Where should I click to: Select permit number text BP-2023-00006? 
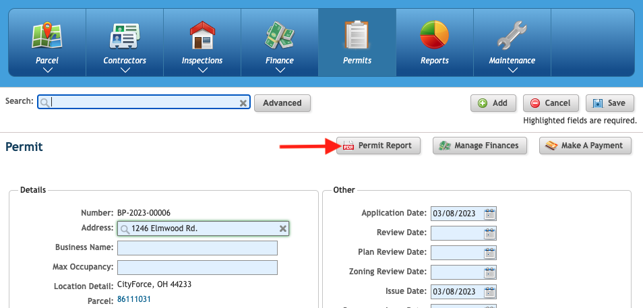144,213
